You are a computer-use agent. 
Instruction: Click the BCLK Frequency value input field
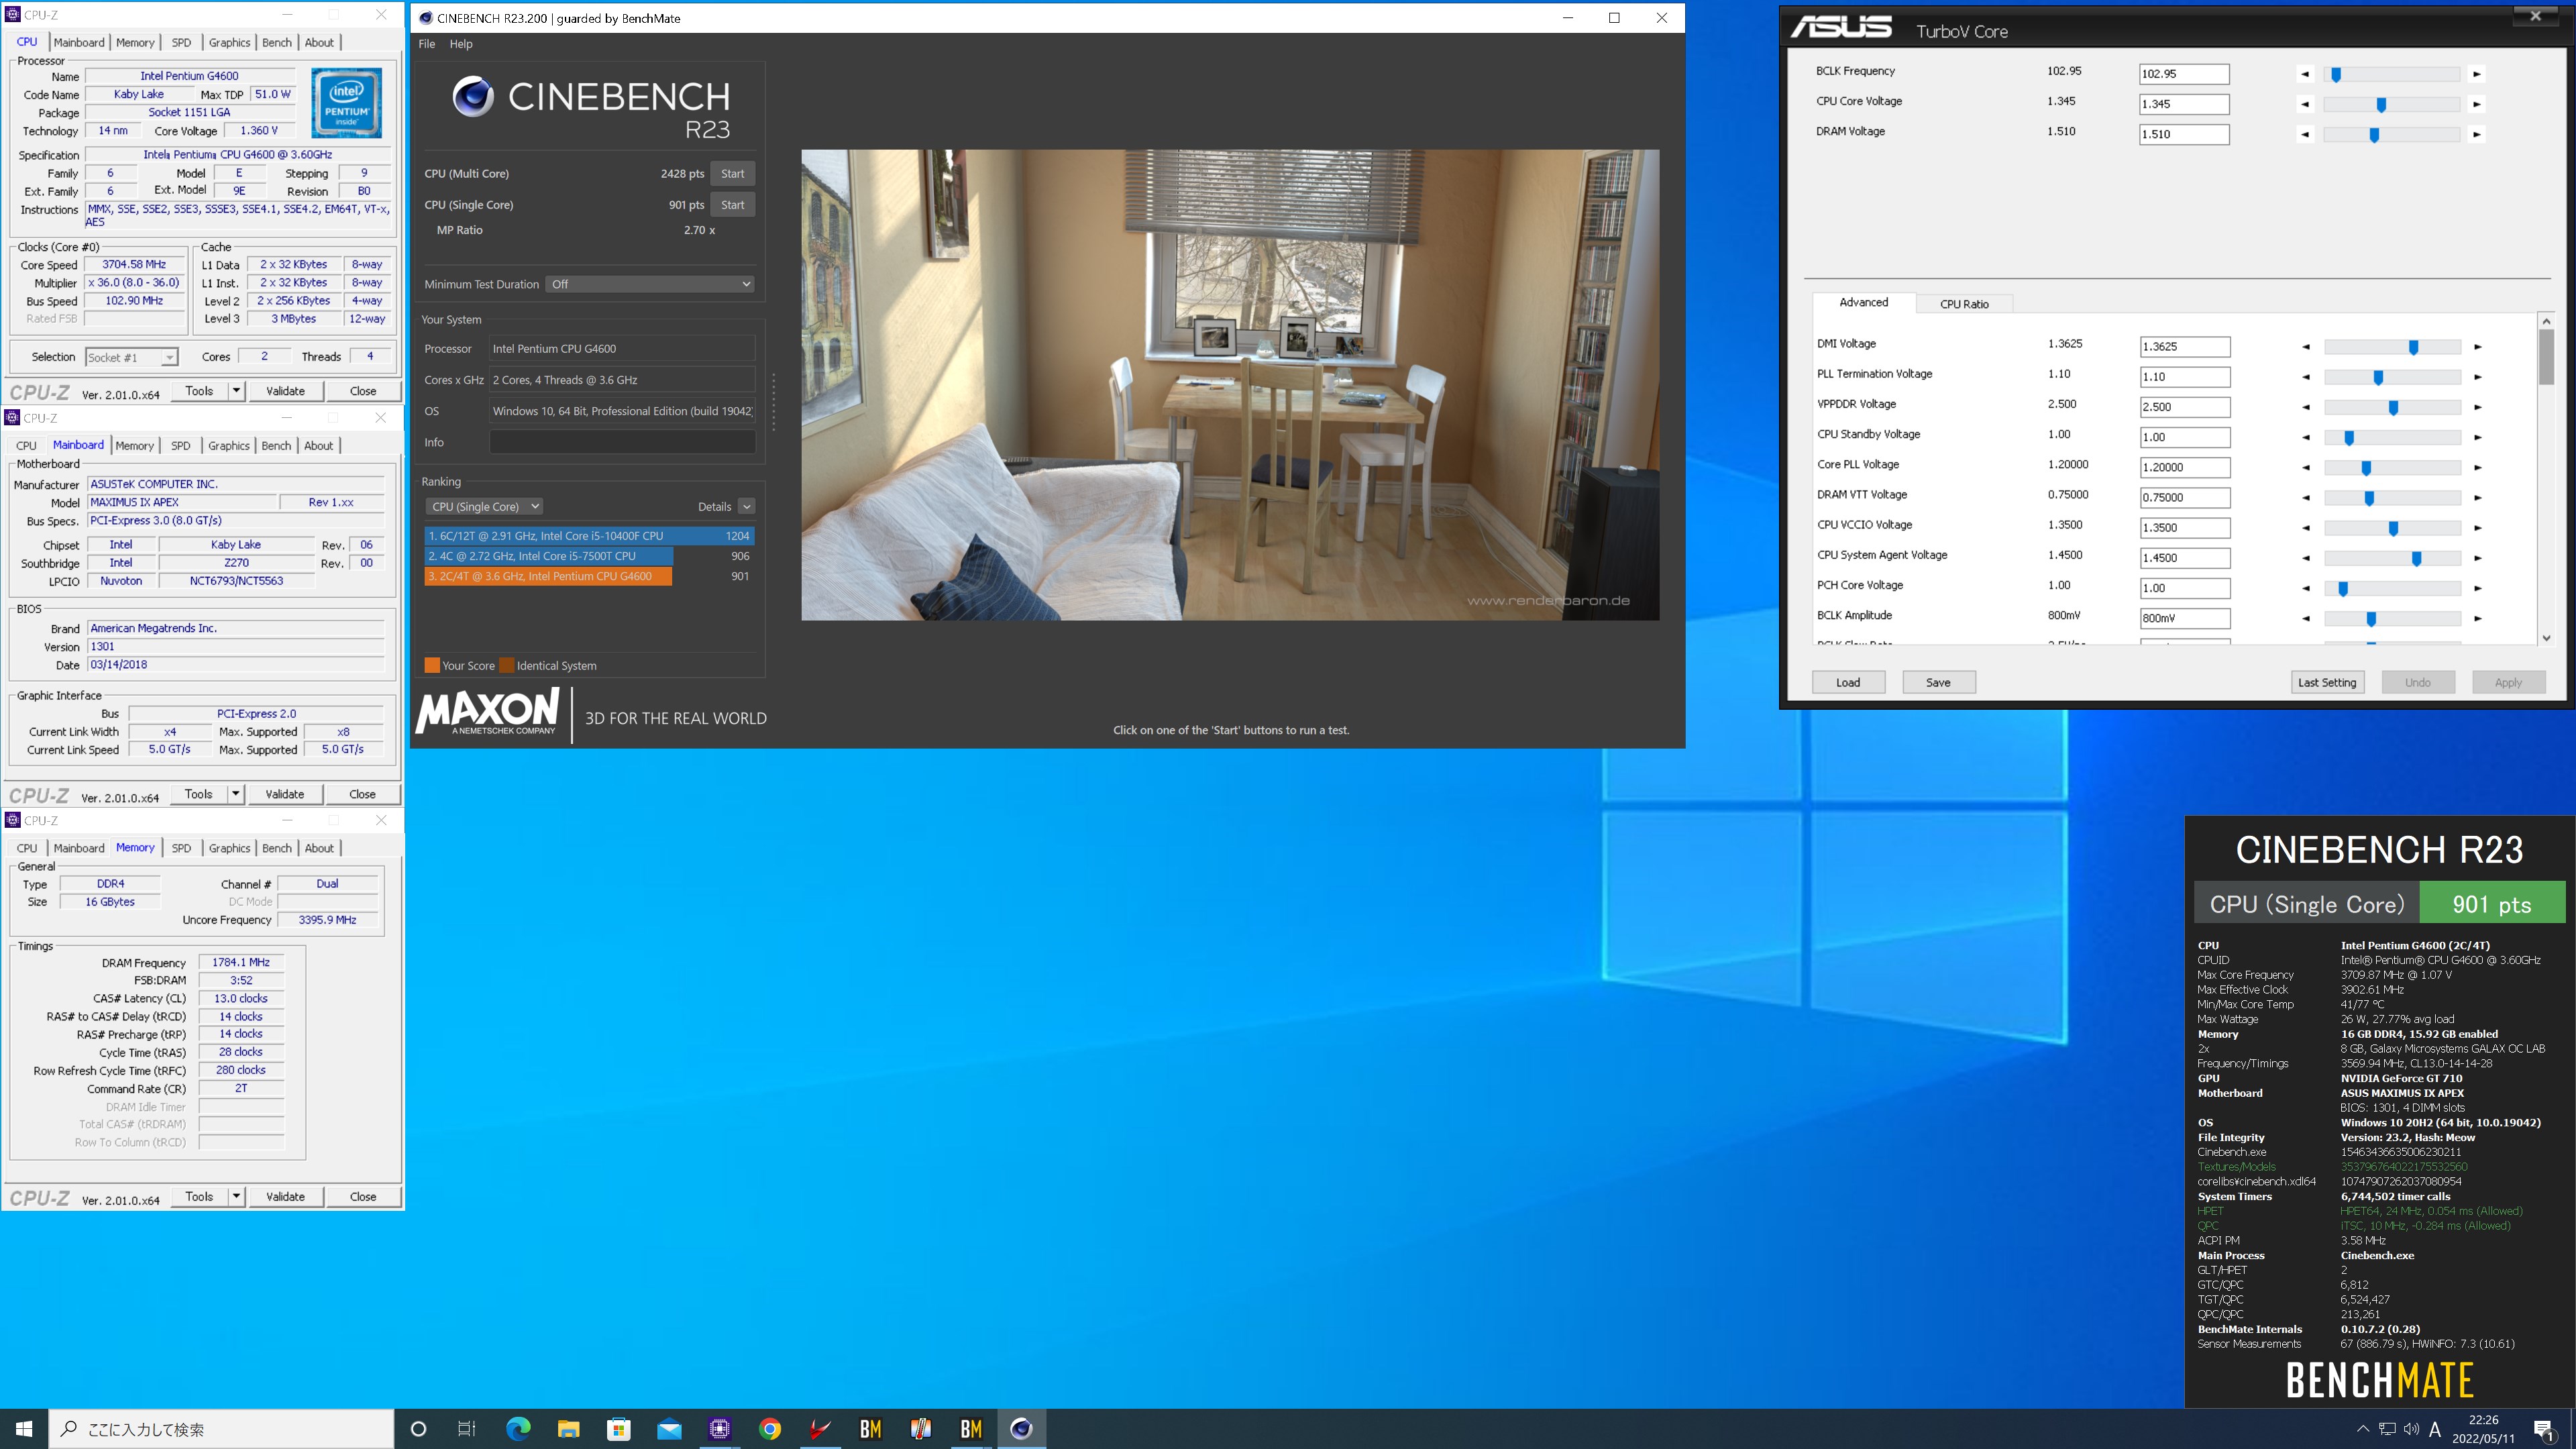tap(2184, 74)
